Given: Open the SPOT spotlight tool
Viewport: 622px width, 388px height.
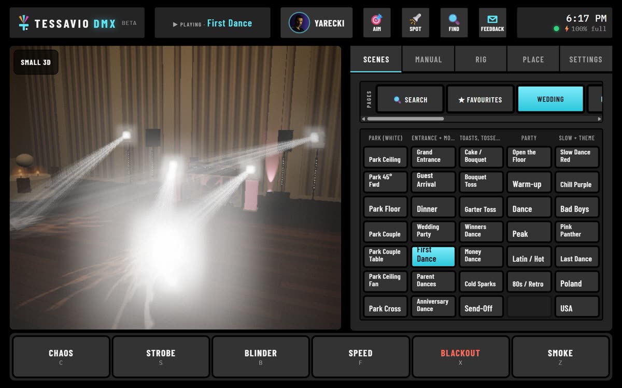Looking at the screenshot, I should tap(415, 23).
